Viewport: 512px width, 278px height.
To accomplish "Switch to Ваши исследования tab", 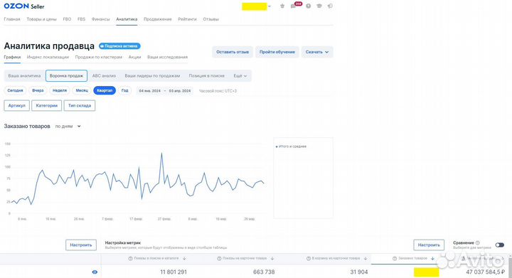I will [x=167, y=57].
